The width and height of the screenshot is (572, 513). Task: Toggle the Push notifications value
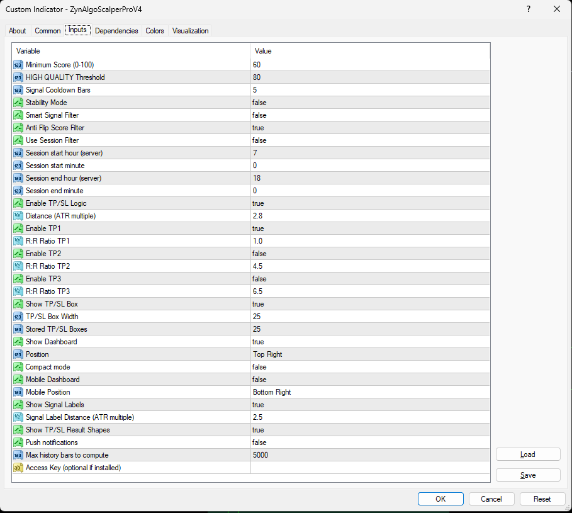[370, 443]
